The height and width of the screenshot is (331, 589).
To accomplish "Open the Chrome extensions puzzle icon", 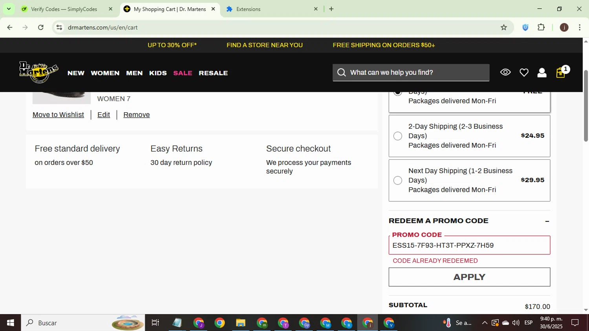I will [x=541, y=27].
